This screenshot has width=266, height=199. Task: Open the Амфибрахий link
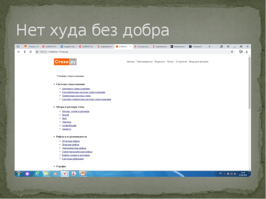pos(69,125)
